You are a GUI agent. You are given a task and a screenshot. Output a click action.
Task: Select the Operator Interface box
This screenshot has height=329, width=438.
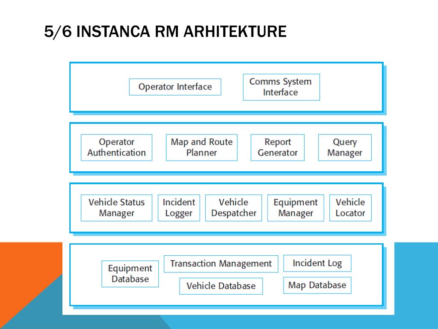coord(175,87)
